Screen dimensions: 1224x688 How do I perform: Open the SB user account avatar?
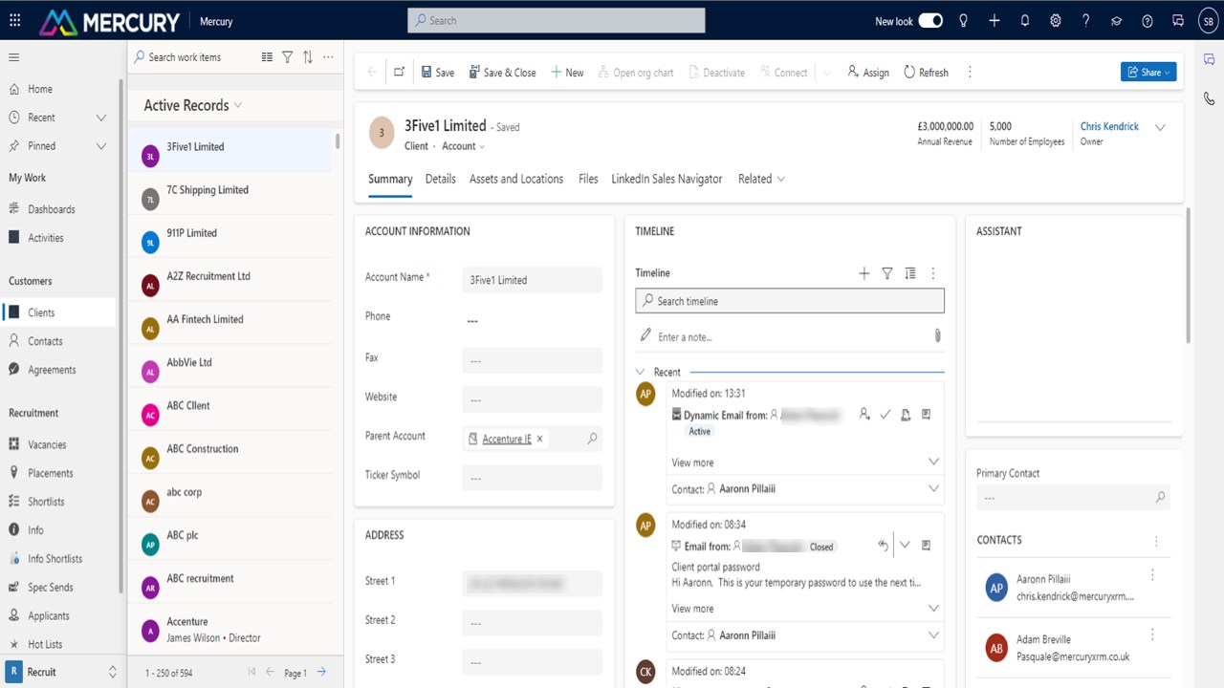(1207, 21)
